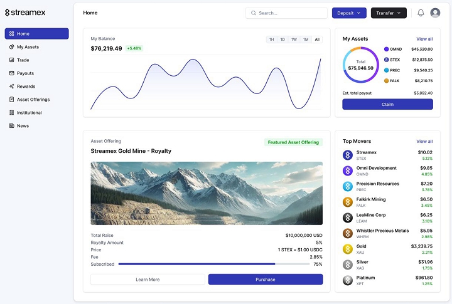
Task: Click the Gold asset icon in Top Movers
Action: coord(347,249)
